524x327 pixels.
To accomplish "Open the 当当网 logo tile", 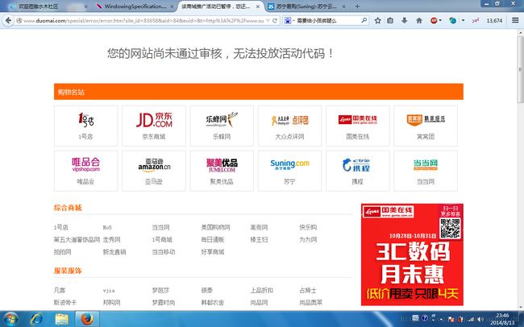I will 426,171.
